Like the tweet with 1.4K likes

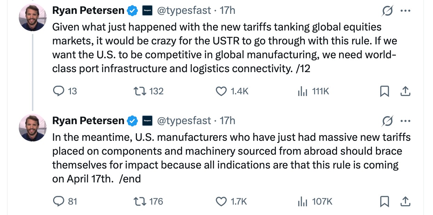[221, 91]
